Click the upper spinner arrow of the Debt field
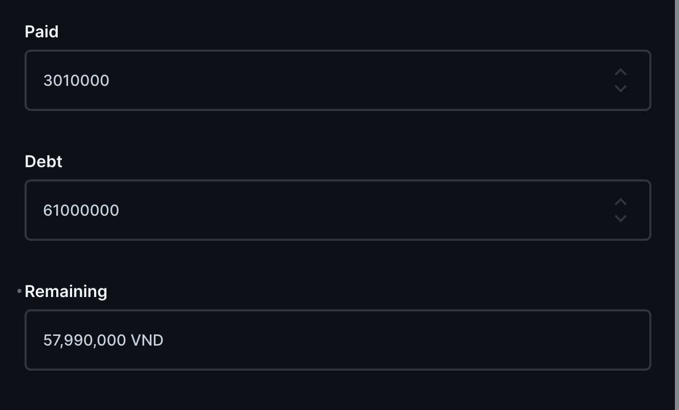 620,202
